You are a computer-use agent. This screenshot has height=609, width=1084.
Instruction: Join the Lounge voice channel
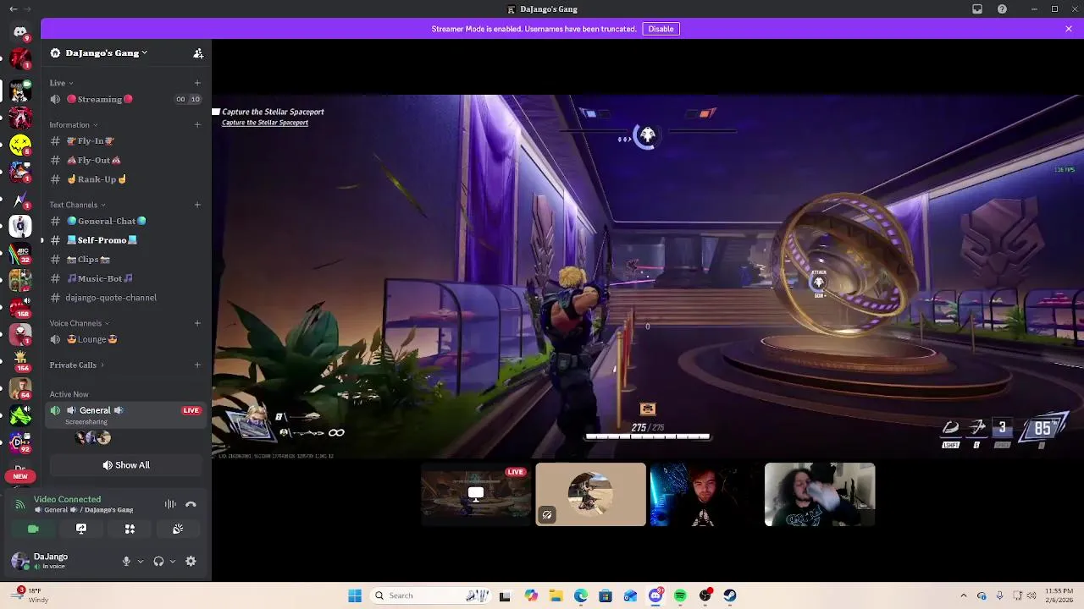coord(125,339)
